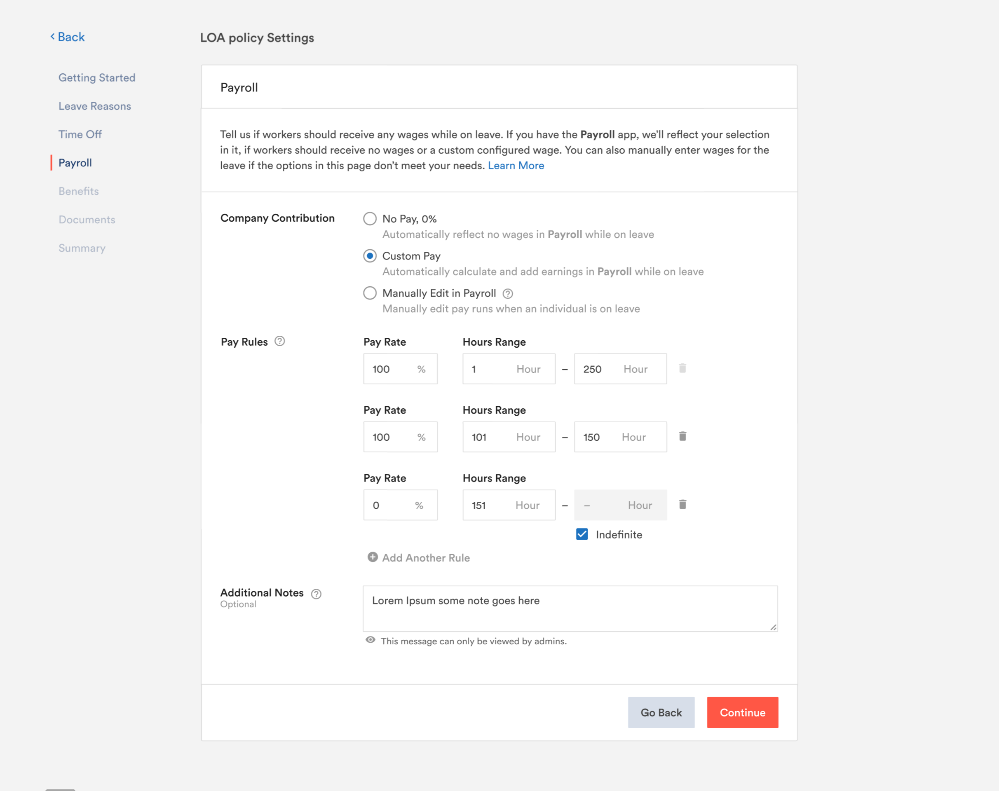
Task: Delete the third pay rule (151 hours)
Action: click(682, 504)
